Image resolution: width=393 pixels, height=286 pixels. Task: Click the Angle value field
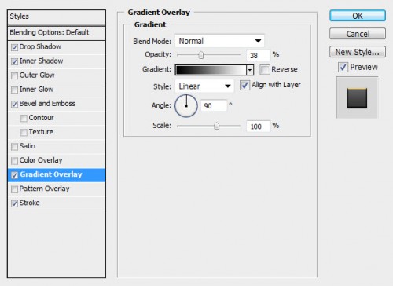214,105
